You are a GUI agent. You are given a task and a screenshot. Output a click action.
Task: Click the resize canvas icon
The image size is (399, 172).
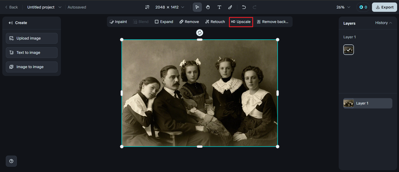[147, 7]
